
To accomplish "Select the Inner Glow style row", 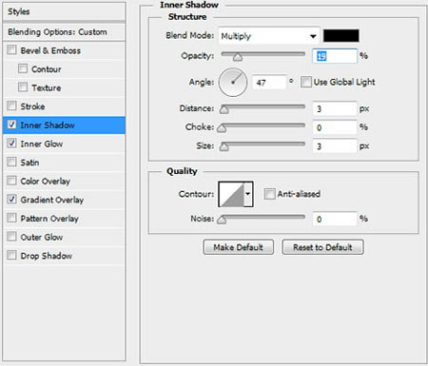I will pos(64,144).
